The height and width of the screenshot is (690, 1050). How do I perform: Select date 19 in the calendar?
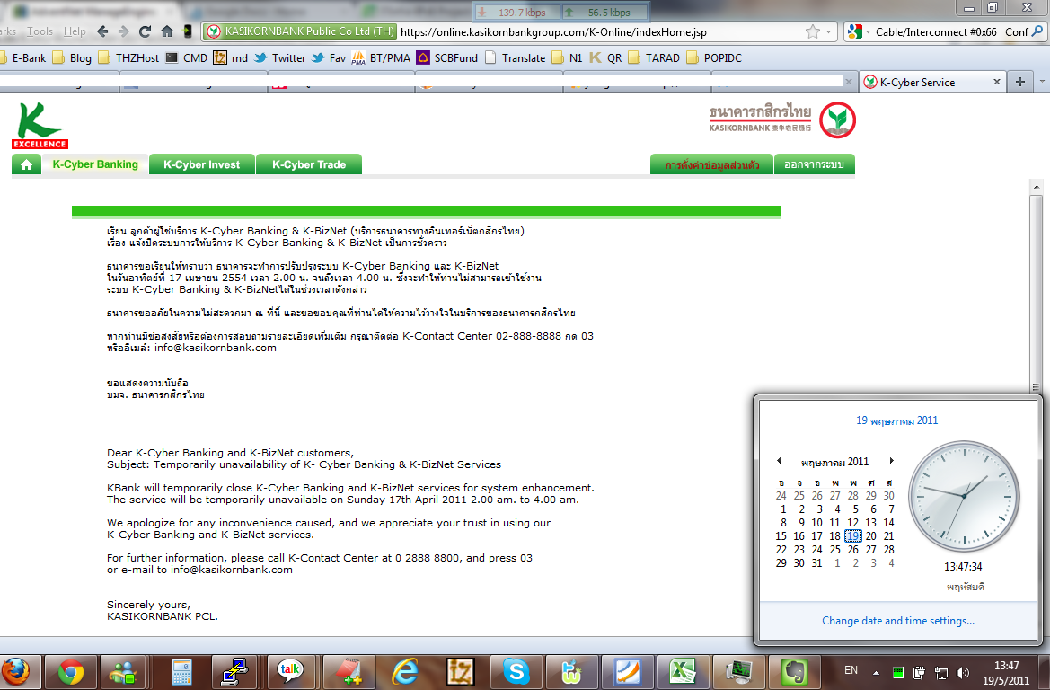coord(852,536)
